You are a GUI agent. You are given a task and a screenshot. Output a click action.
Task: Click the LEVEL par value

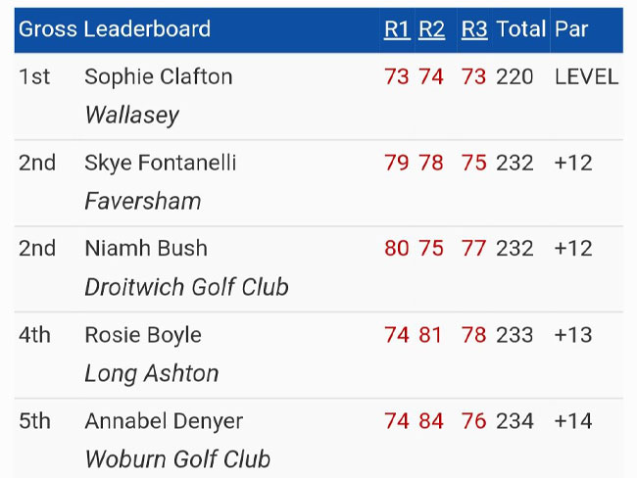[587, 76]
